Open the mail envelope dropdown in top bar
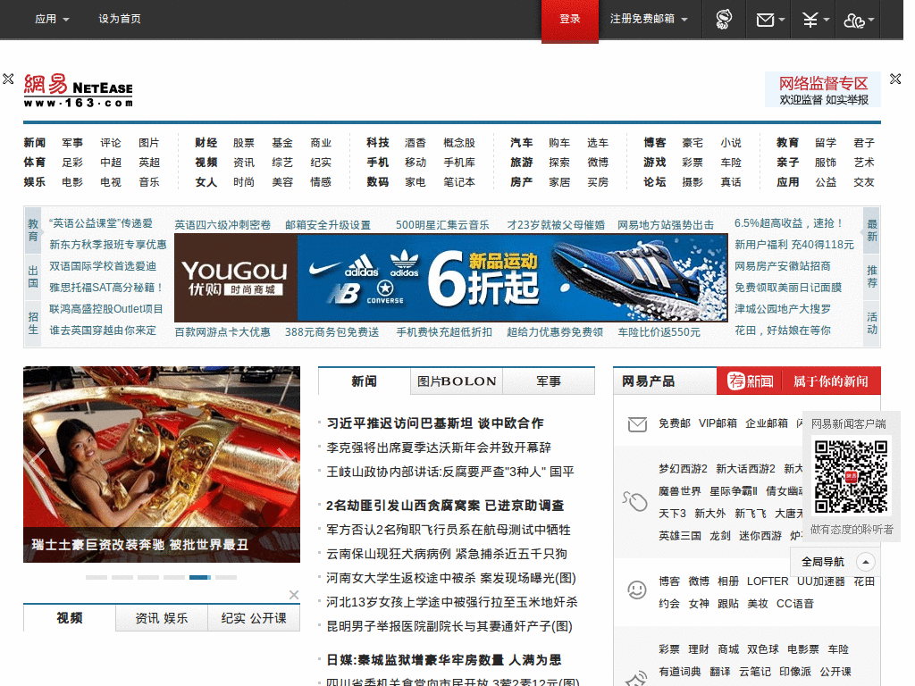 (769, 20)
